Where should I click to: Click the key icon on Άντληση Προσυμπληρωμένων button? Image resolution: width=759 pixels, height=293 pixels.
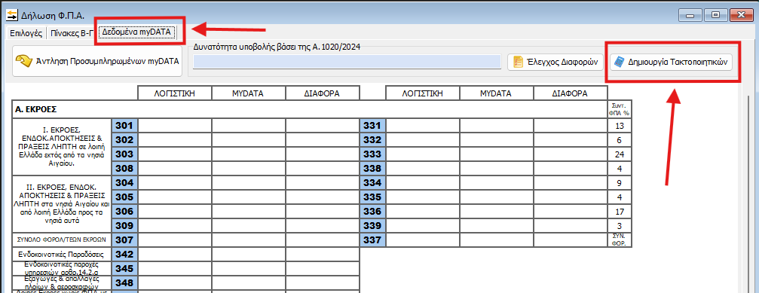pos(23,61)
